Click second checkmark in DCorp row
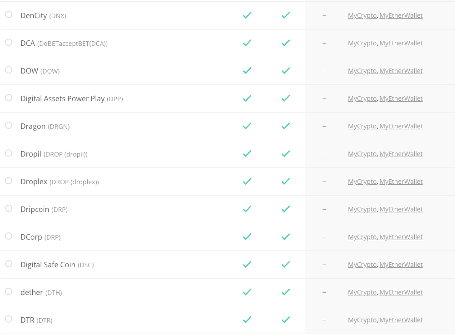The height and width of the screenshot is (334, 457). click(286, 237)
